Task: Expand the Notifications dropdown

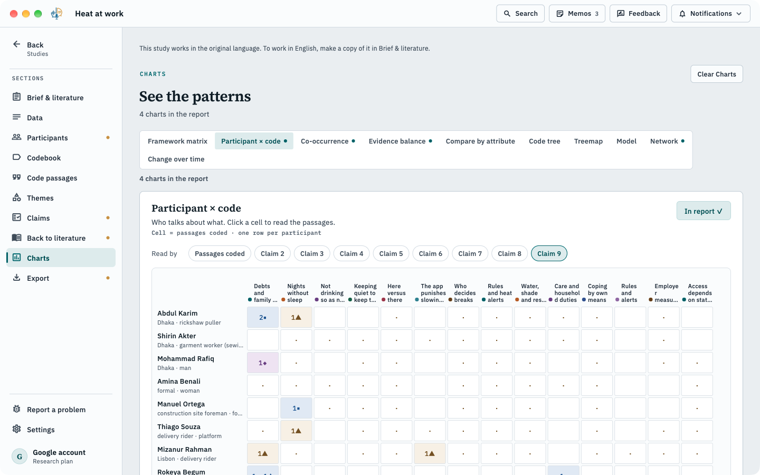Action: (710, 14)
